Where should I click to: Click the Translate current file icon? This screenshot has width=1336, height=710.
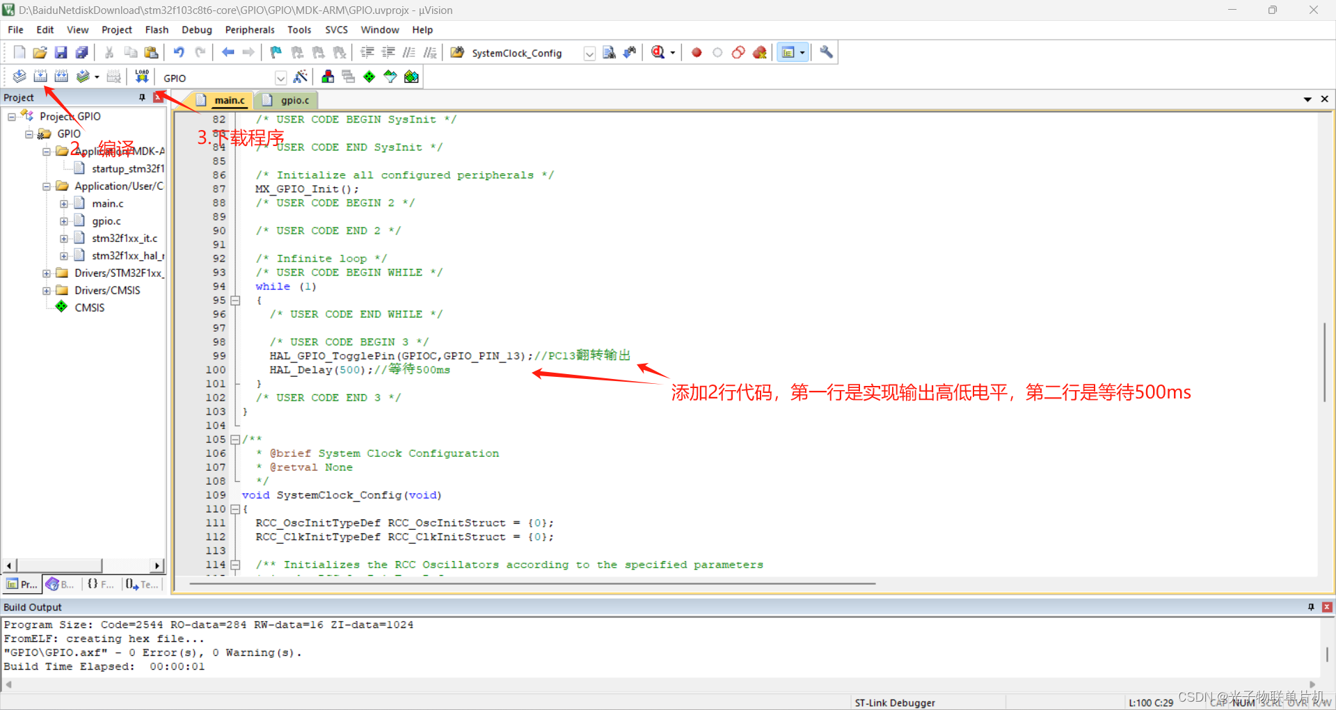coord(19,77)
